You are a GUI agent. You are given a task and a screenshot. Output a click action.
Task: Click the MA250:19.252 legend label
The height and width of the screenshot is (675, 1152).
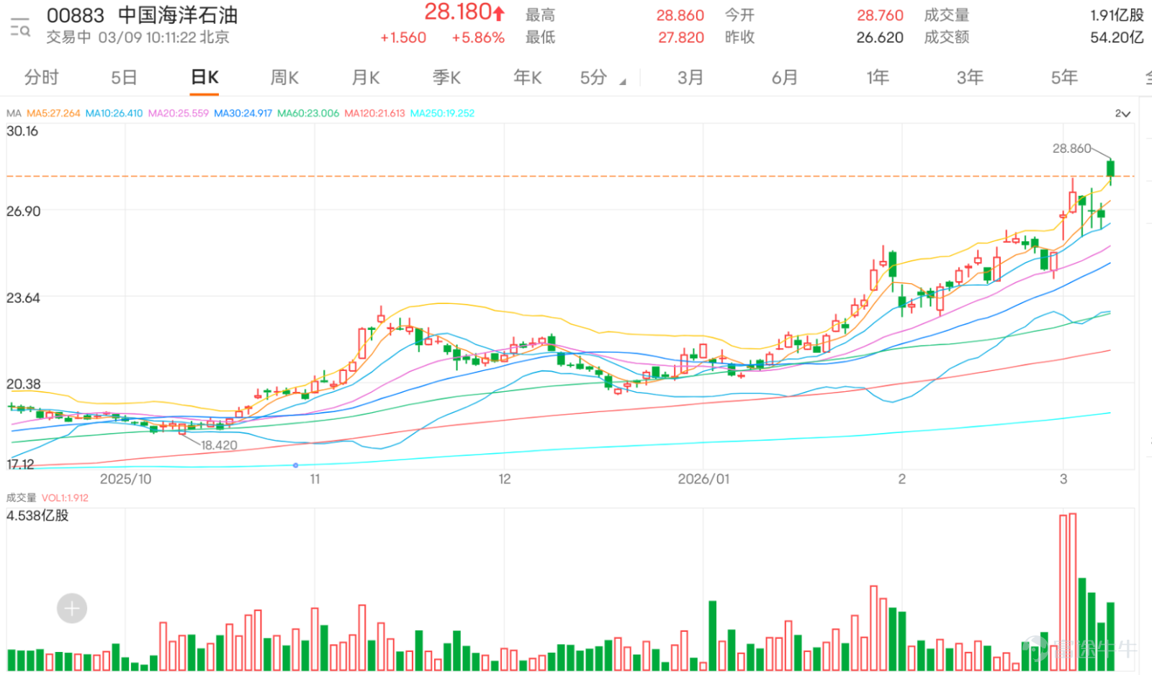[x=442, y=113]
